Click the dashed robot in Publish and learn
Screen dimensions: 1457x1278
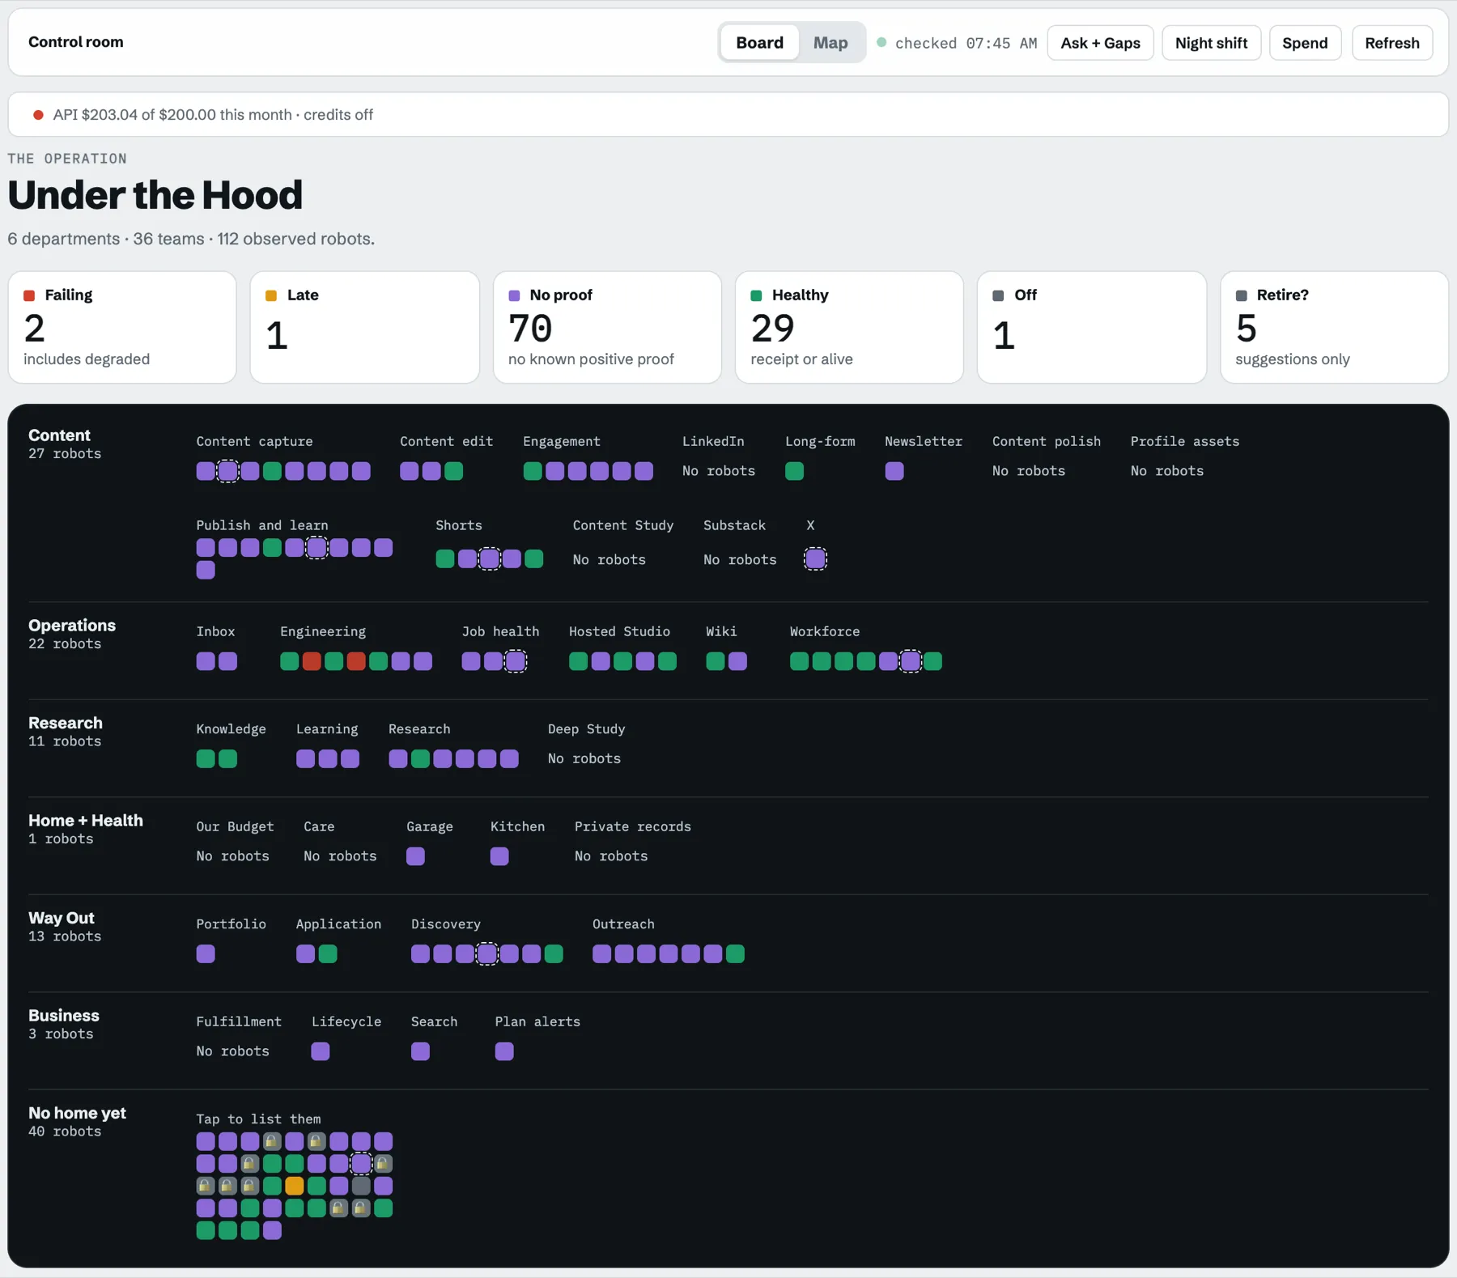317,548
